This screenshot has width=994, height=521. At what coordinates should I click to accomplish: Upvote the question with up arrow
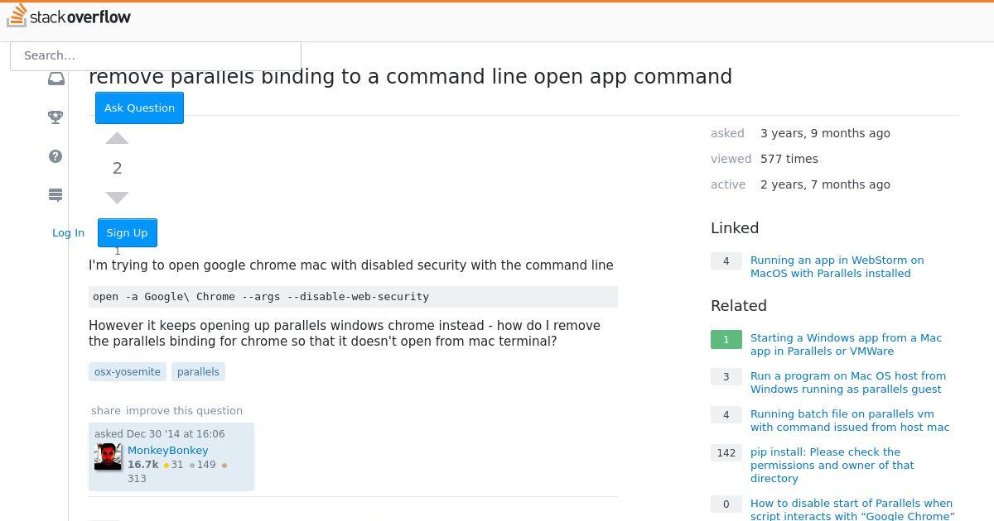[118, 138]
